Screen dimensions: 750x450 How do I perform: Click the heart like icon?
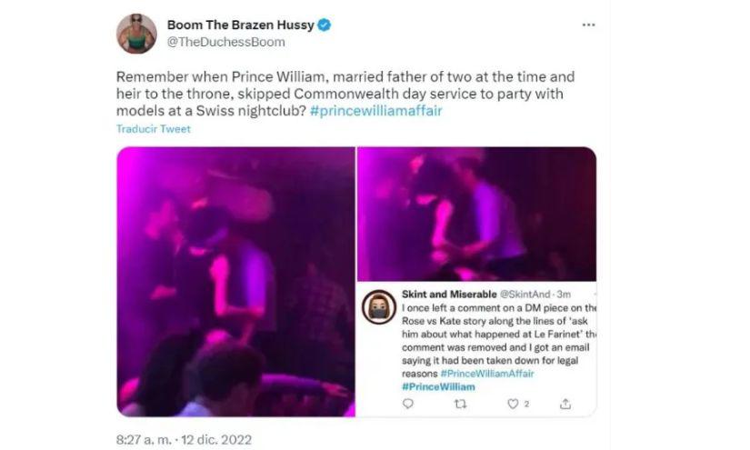coord(515,403)
